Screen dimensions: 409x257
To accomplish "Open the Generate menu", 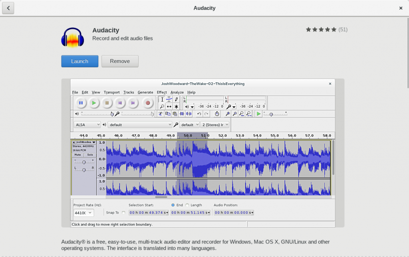I will (x=145, y=92).
